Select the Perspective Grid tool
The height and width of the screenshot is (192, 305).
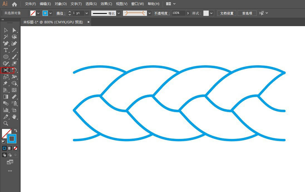(x=6, y=90)
